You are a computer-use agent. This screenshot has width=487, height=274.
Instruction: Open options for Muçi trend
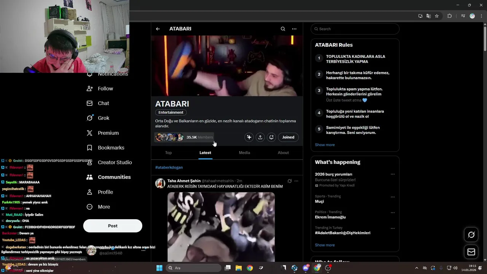click(393, 197)
